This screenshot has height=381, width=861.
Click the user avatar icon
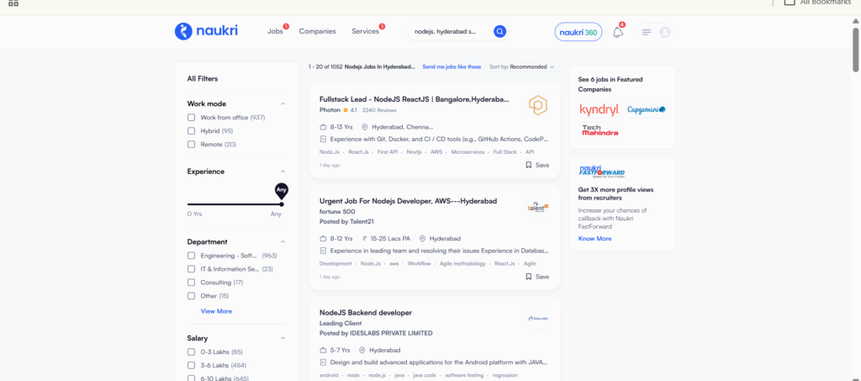click(665, 33)
